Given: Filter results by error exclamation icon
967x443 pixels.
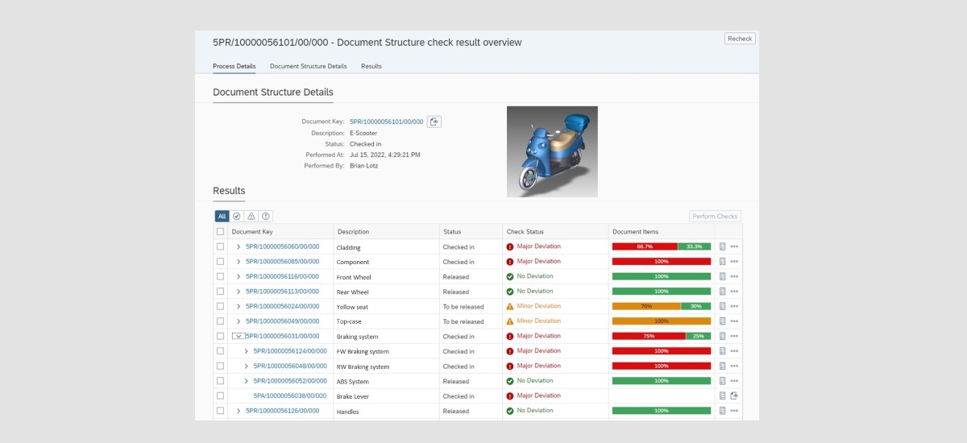Looking at the screenshot, I should pos(266,216).
